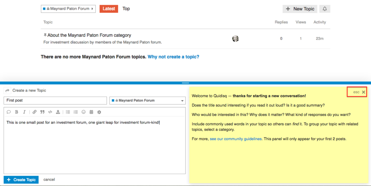Click the Create a new Topic label
The height and width of the screenshot is (186, 371).
coord(29,90)
